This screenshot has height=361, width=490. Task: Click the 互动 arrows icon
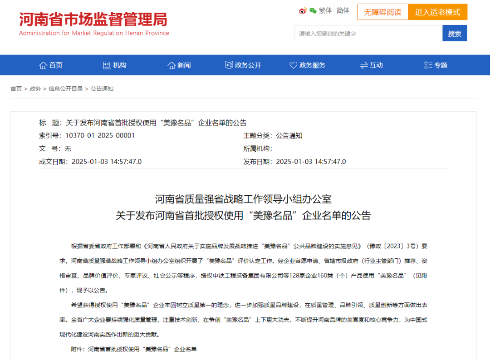pos(364,64)
